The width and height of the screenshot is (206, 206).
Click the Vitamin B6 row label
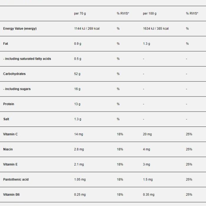click(11, 195)
